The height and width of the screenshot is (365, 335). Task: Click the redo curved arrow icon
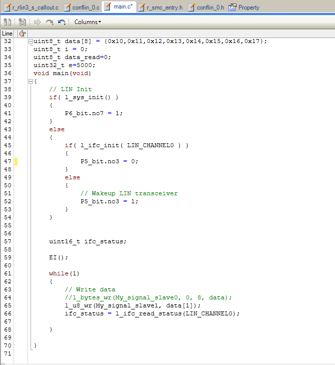[x=49, y=22]
